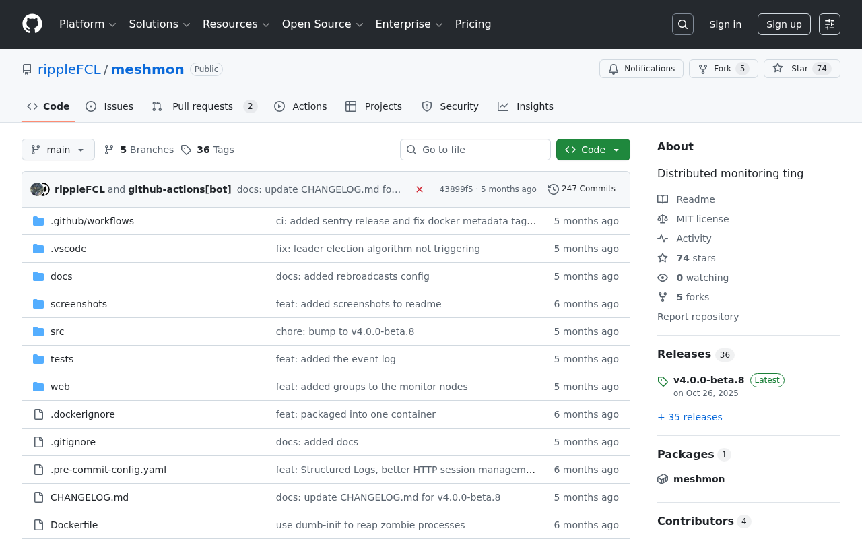Click the red failed check icon on commit
This screenshot has height=539, width=862.
pyautogui.click(x=419, y=189)
